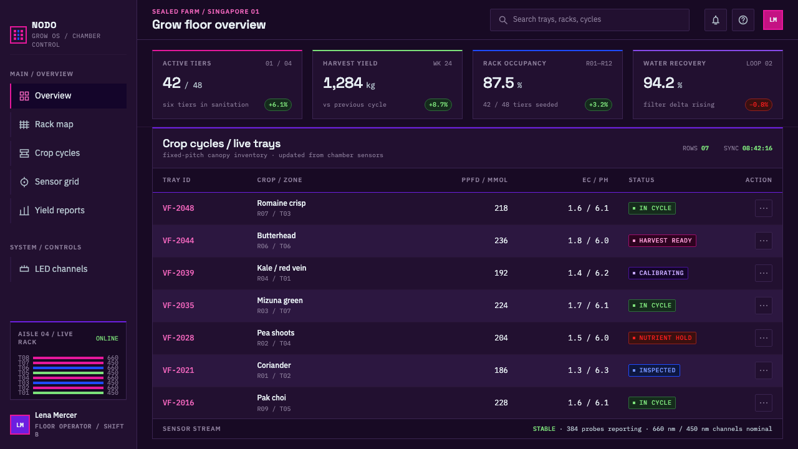This screenshot has height=449, width=798.
Task: Open tray VF-2044 link
Action: click(x=178, y=241)
